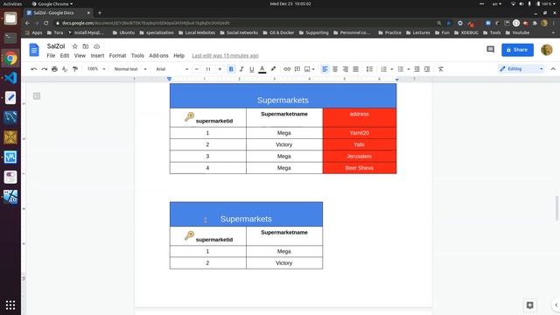Viewport: 560px width, 315px height.
Task: Open the Normal text style dropdown
Action: [x=130, y=69]
